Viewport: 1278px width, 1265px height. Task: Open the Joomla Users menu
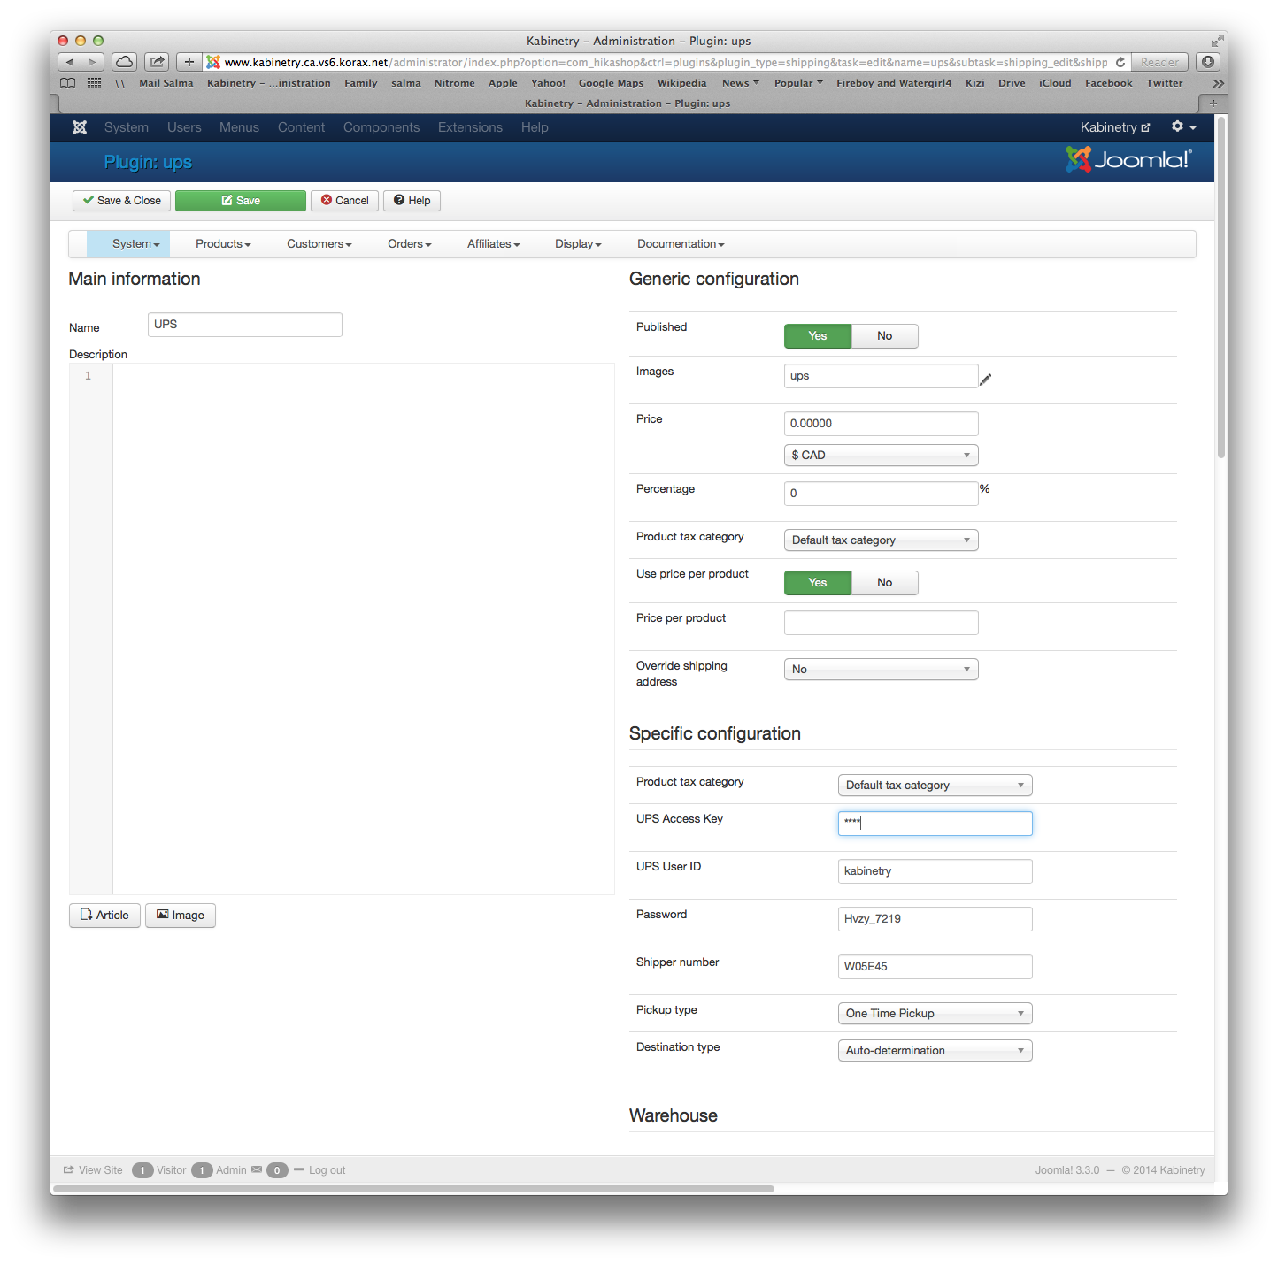pos(184,127)
